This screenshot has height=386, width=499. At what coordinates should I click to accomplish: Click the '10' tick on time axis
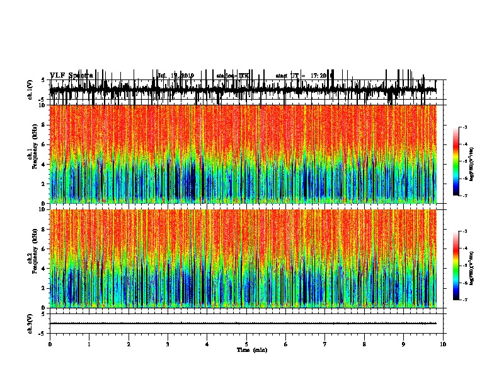[443, 344]
